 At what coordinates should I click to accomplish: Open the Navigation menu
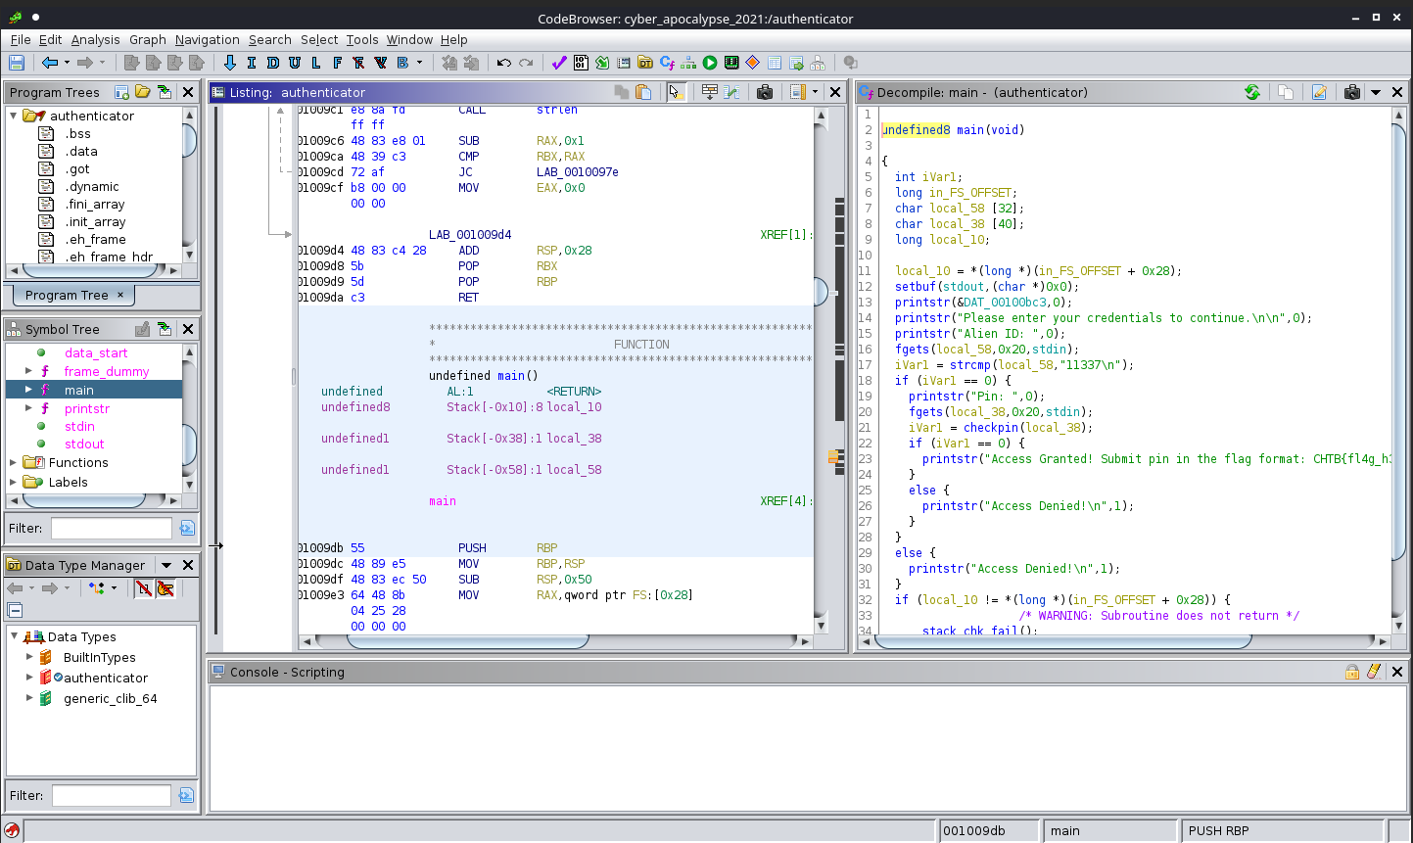click(208, 39)
